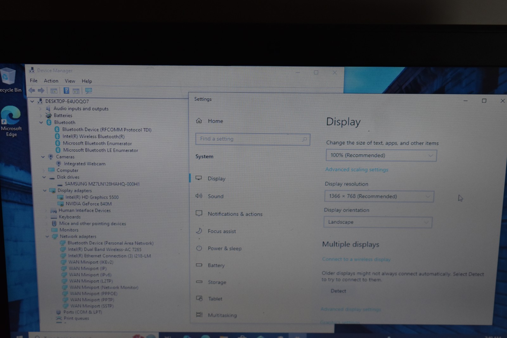Open the Landscape orientation dropdown
The height and width of the screenshot is (338, 507).
tap(378, 222)
